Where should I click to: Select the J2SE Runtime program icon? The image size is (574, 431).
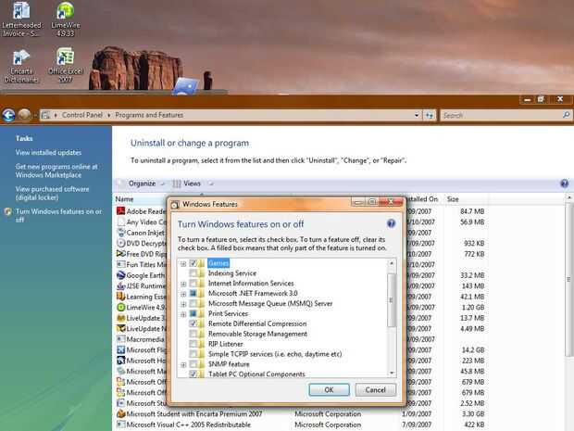[120, 285]
